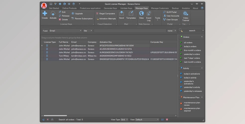Viewport: 245px width, 124px height.
Task: Click the Send mail envelope icon
Action: tap(122, 13)
